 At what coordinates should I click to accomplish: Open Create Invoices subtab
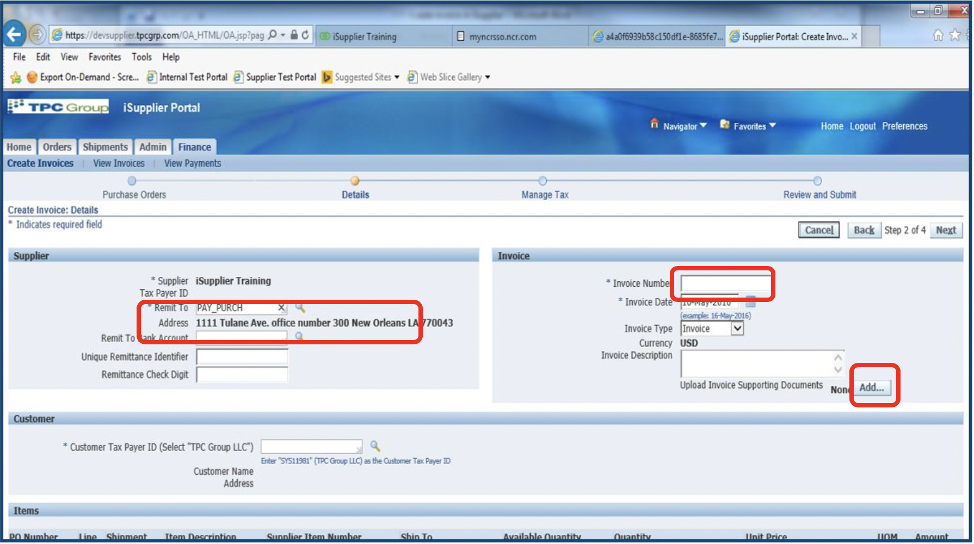click(40, 163)
